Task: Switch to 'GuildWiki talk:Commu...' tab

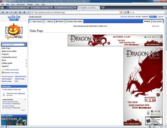Action: 65,8
